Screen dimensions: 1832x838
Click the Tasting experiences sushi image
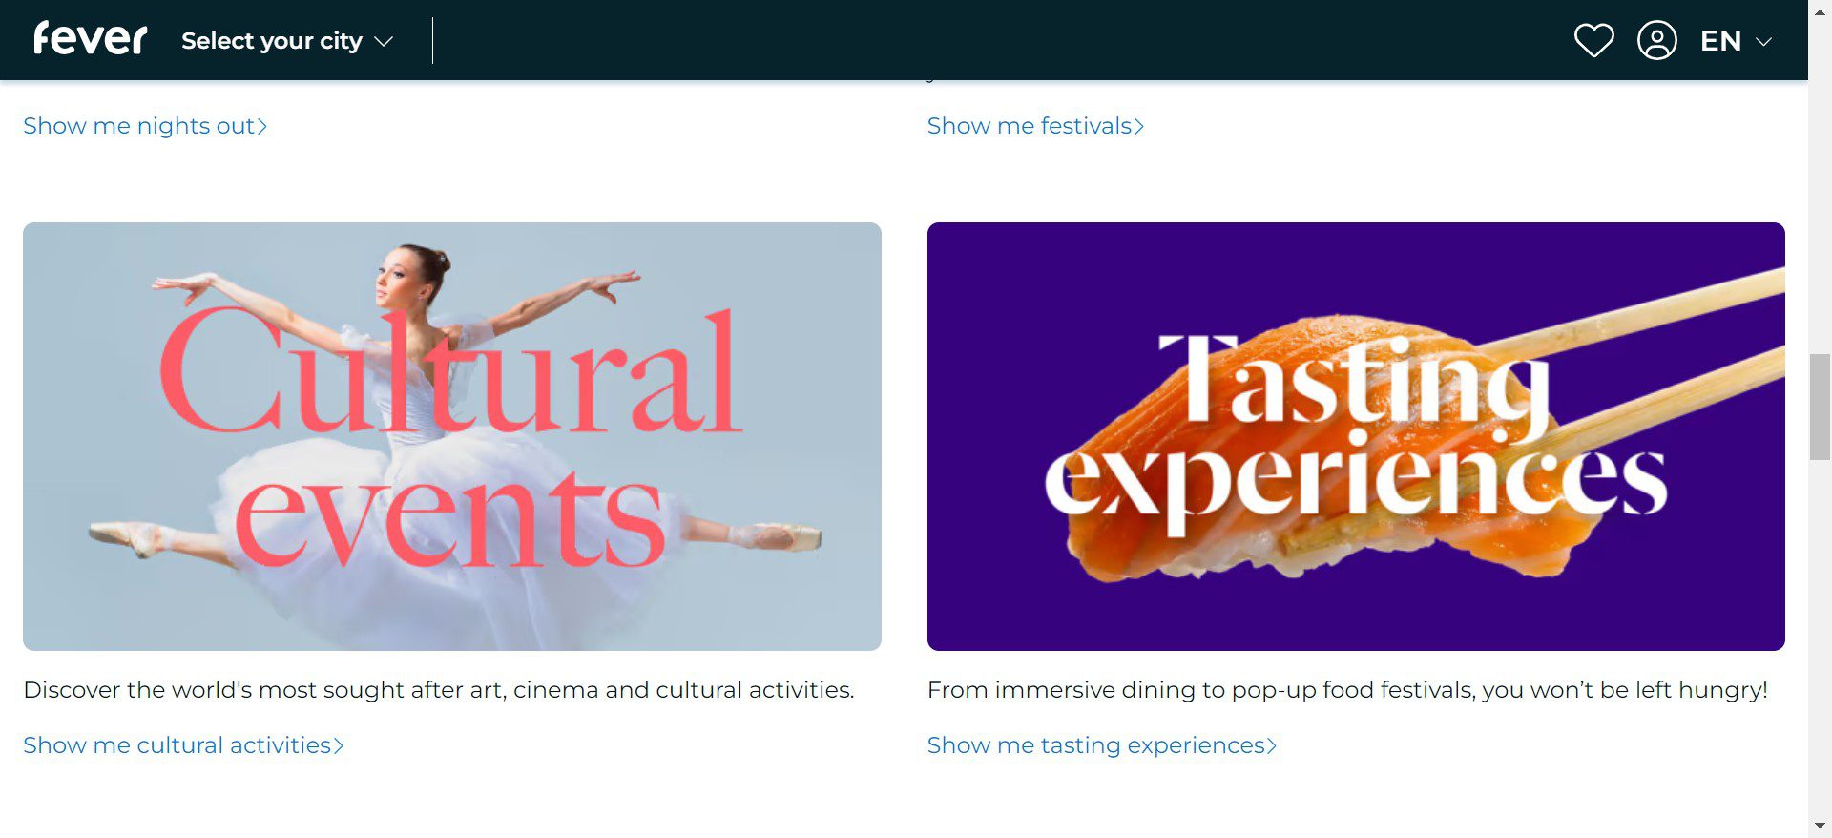pos(1356,436)
